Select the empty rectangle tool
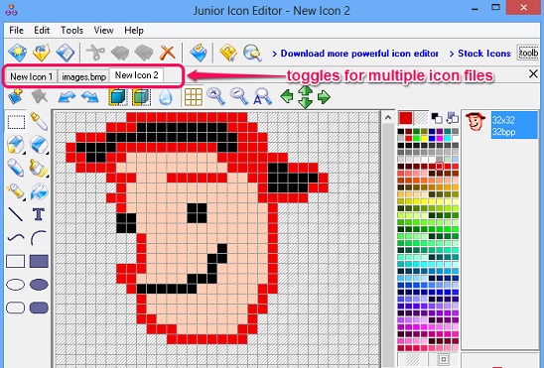 tap(16, 261)
